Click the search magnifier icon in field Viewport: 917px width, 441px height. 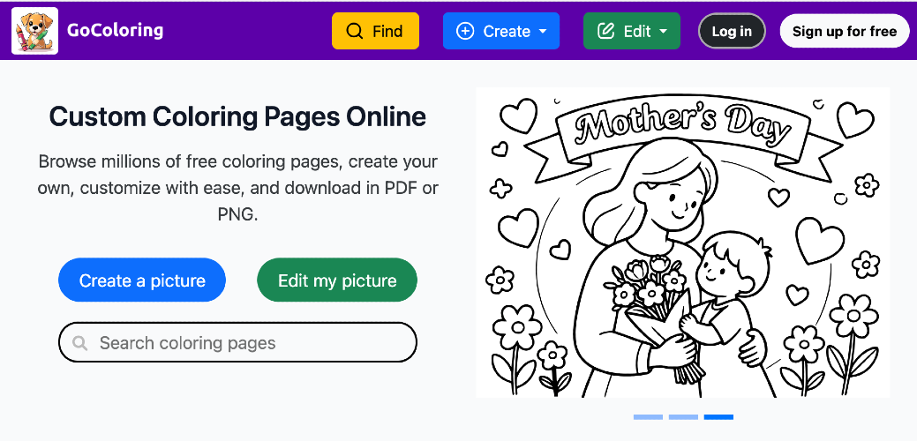coord(80,343)
